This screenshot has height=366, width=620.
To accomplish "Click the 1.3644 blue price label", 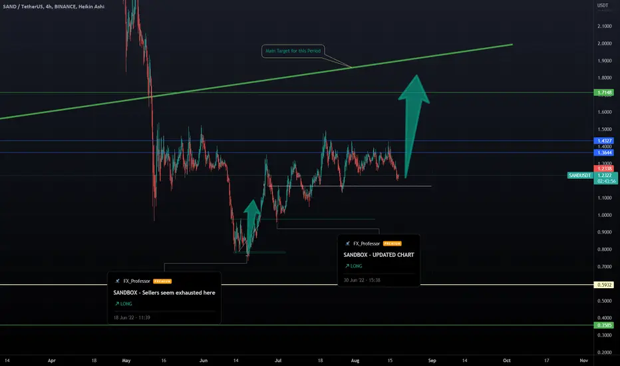I will [604, 153].
